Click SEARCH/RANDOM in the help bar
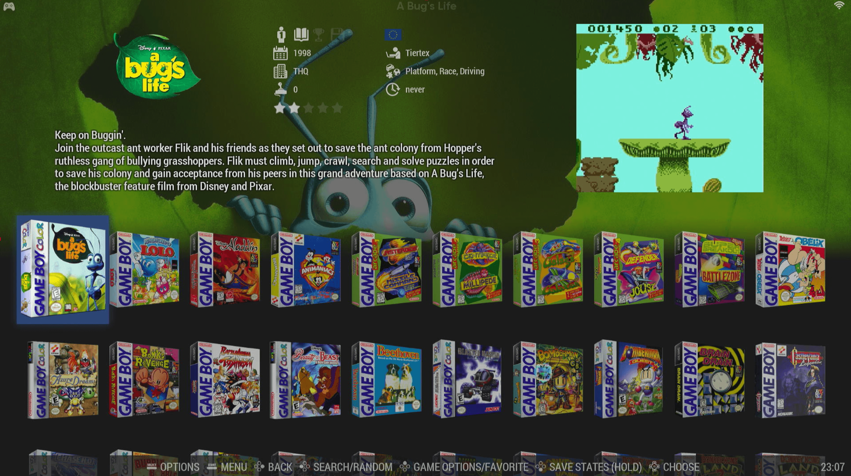Viewport: 851px width, 476px height. point(346,467)
